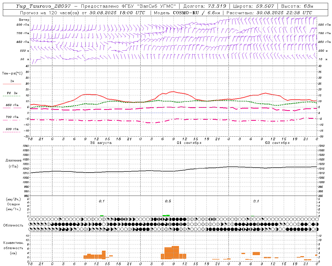The image size is (332, 266).
Task: Click the tallest orange convective cloud bar
Action: 175,252
